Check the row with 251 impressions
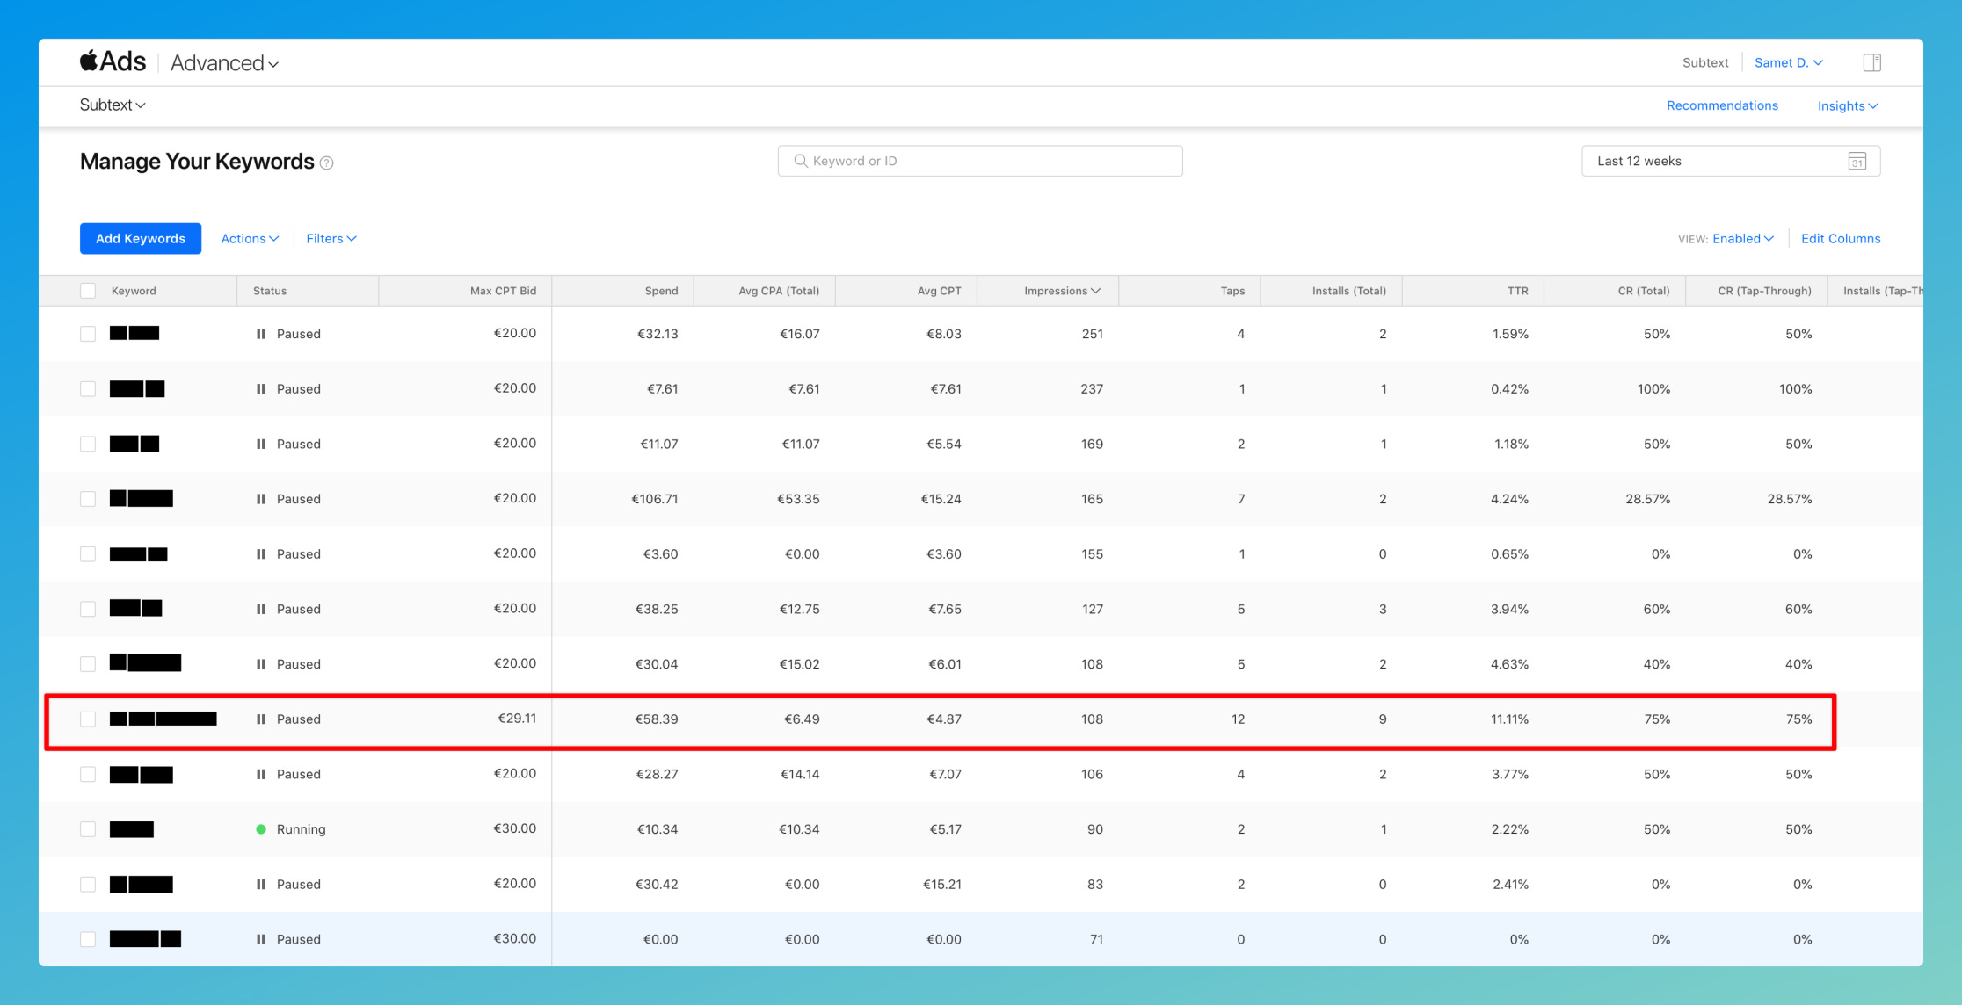The image size is (1962, 1005). 88,334
